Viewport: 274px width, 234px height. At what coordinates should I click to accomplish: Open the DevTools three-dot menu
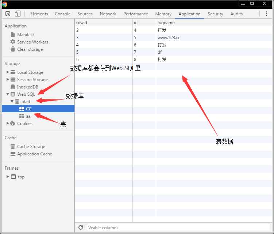[266, 14]
